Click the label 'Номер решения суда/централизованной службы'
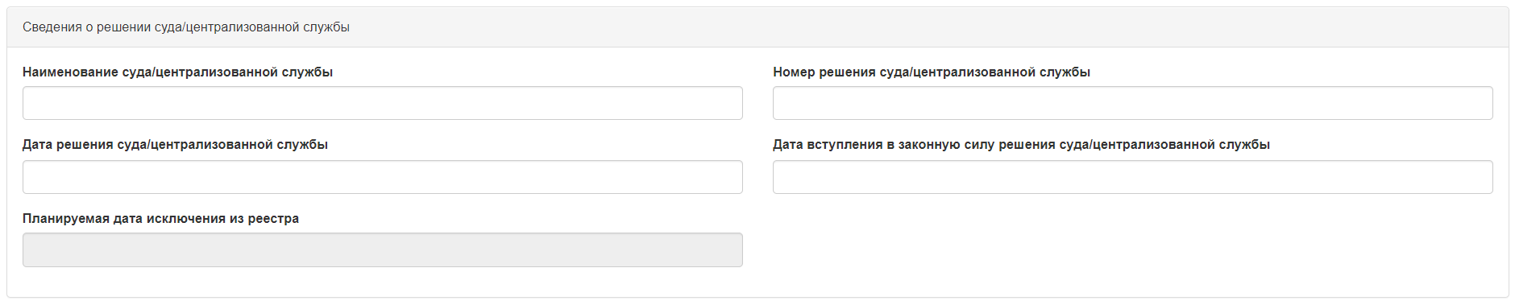 (x=932, y=72)
